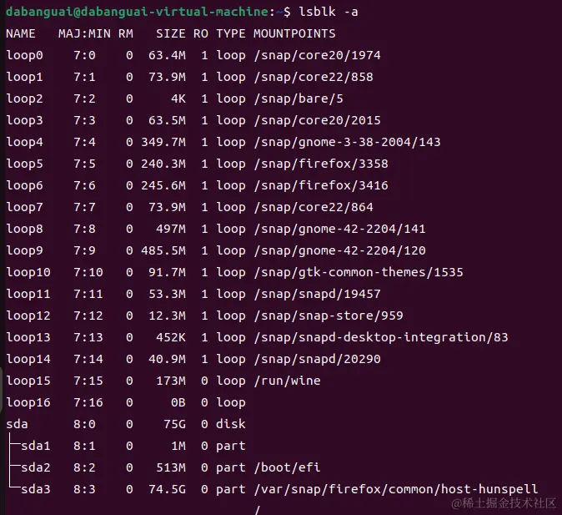Click the '74.5G' size value

coord(168,489)
